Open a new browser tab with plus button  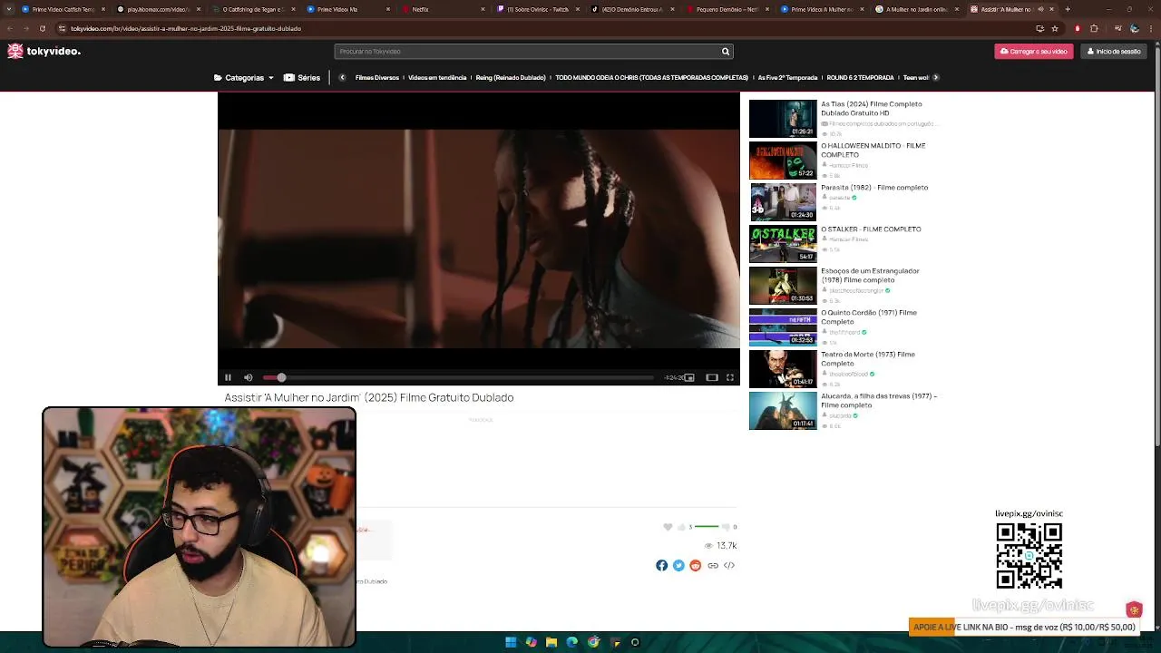pyautogui.click(x=1068, y=9)
